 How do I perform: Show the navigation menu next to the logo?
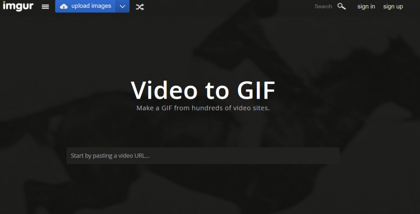pos(46,7)
